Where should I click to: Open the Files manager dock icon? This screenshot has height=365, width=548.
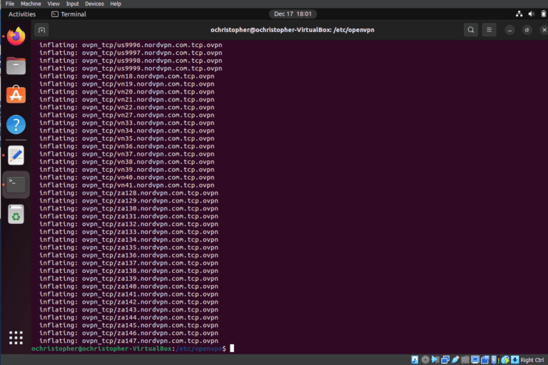click(16, 66)
